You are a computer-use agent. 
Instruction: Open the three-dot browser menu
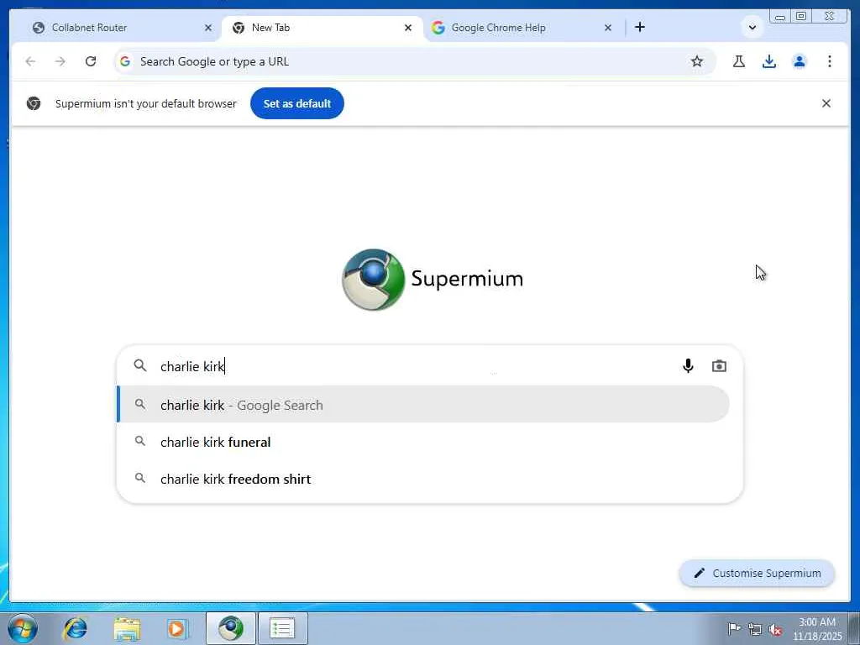coord(829,61)
